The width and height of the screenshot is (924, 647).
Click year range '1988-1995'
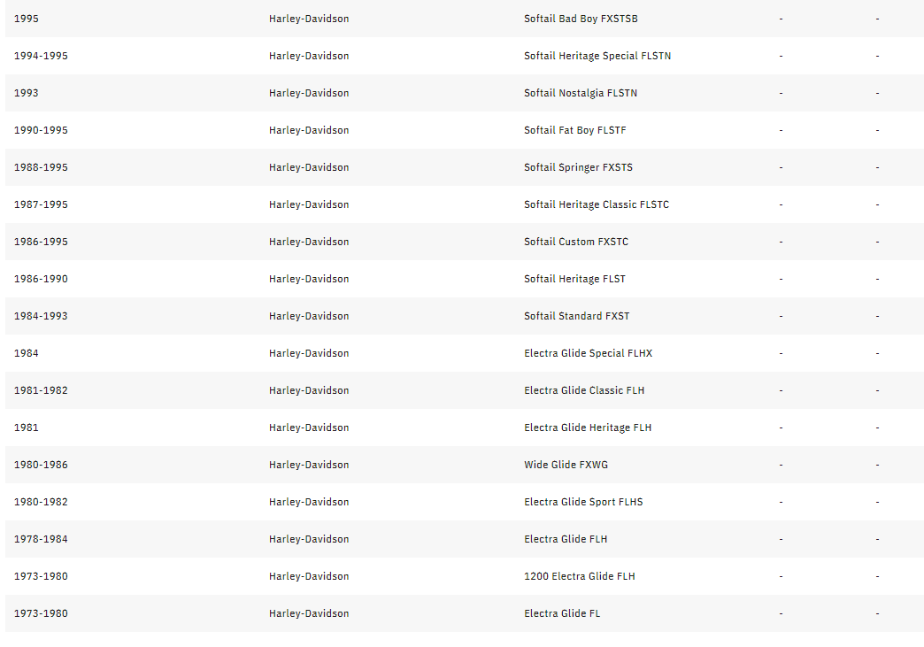(41, 167)
